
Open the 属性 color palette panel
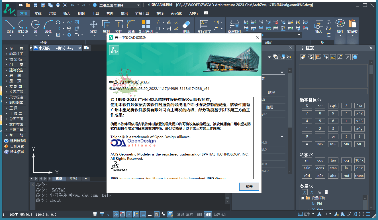[340, 27]
